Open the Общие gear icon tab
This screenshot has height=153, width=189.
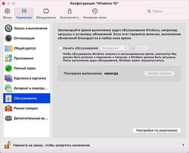(7, 11)
